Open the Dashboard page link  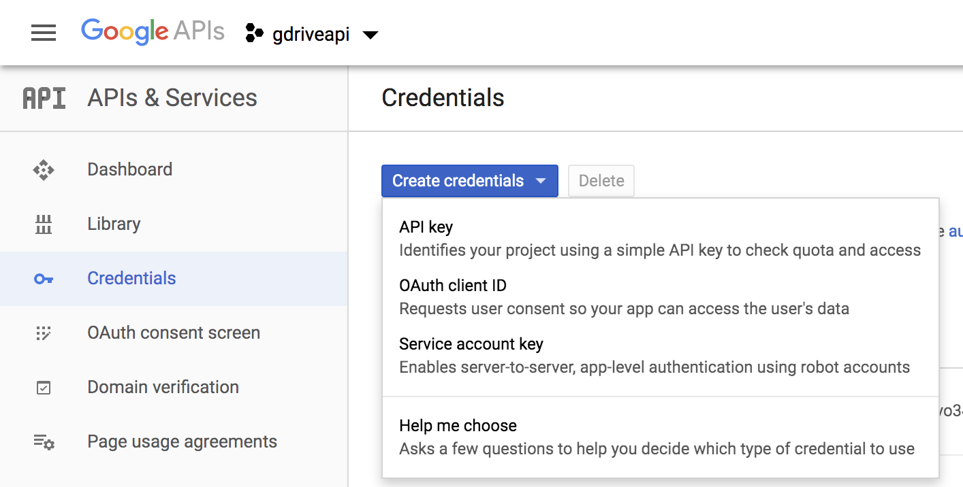coord(129,169)
